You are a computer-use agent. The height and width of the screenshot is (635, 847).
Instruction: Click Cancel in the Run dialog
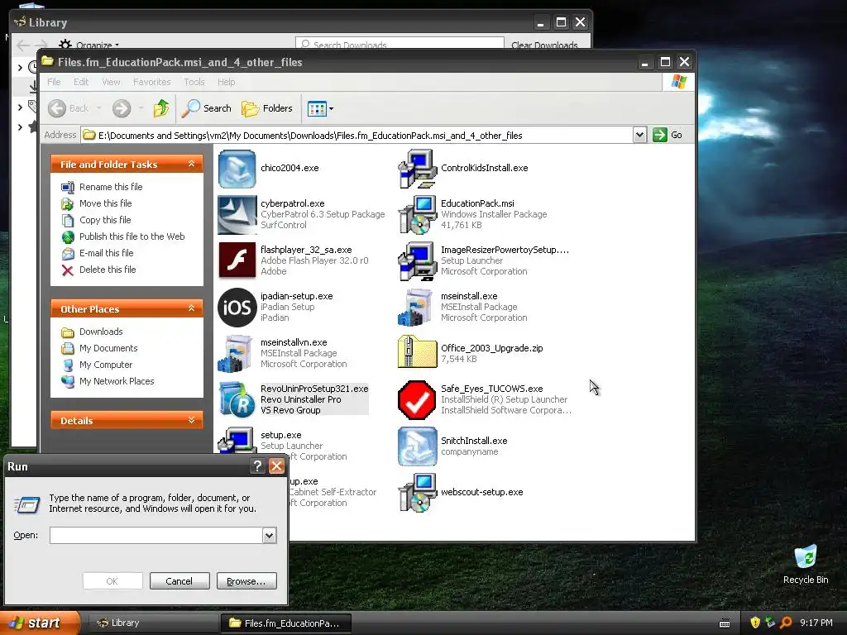click(179, 581)
